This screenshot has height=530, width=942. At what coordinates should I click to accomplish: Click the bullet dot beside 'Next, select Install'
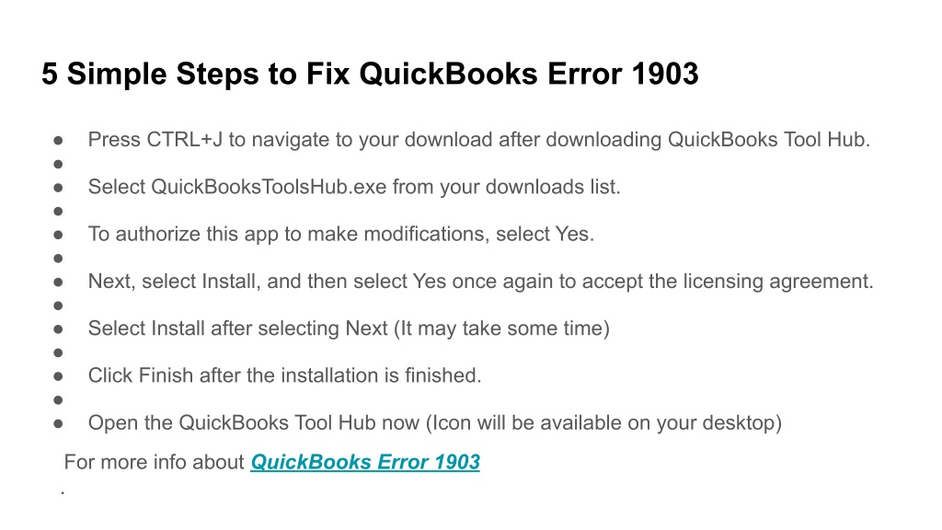58,282
